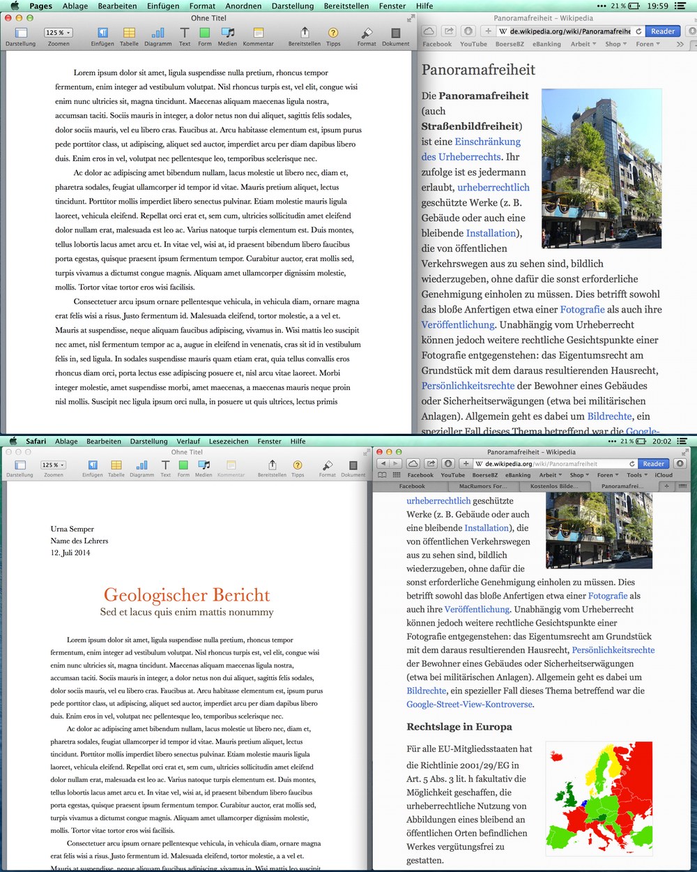Switch to the MacRumors For... tab
The width and height of the screenshot is (697, 872).
pos(482,486)
